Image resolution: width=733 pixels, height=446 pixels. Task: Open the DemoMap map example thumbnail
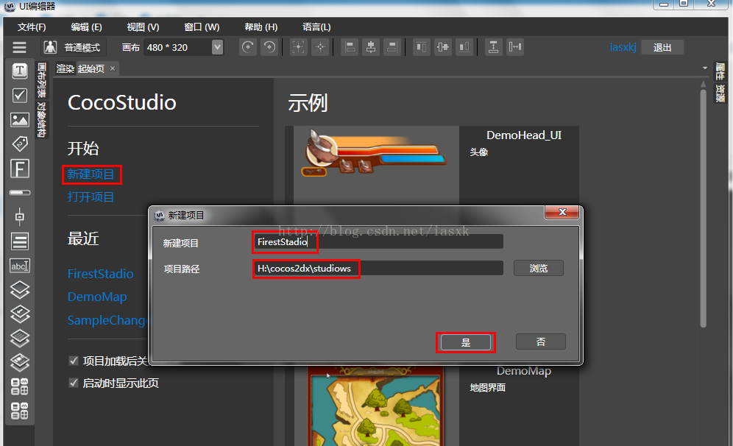[376, 406]
